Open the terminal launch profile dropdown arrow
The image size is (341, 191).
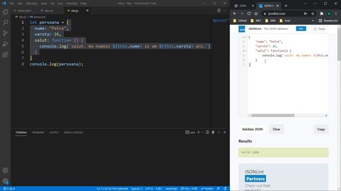point(202,132)
